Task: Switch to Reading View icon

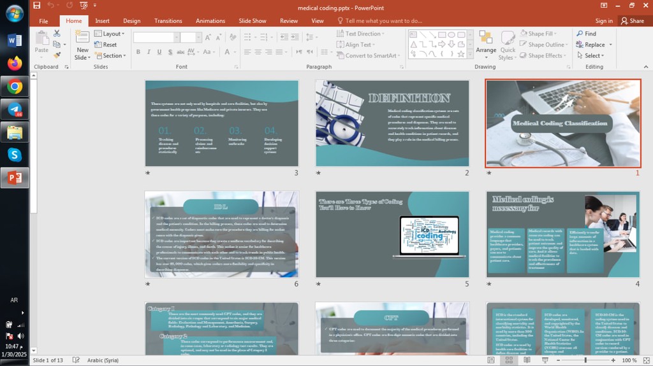Action: pos(527,360)
